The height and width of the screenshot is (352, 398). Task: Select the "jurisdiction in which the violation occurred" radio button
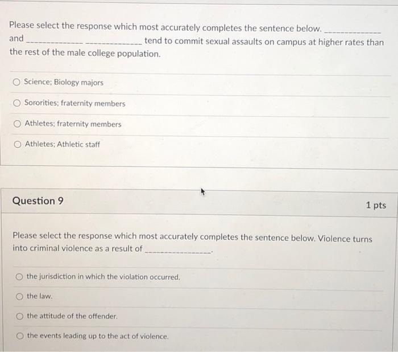pos(19,277)
